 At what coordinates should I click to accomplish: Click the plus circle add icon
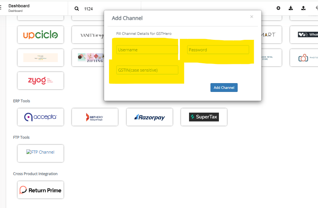pos(278,8)
